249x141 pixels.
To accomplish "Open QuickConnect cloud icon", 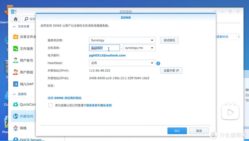I will (x=16, y=104).
